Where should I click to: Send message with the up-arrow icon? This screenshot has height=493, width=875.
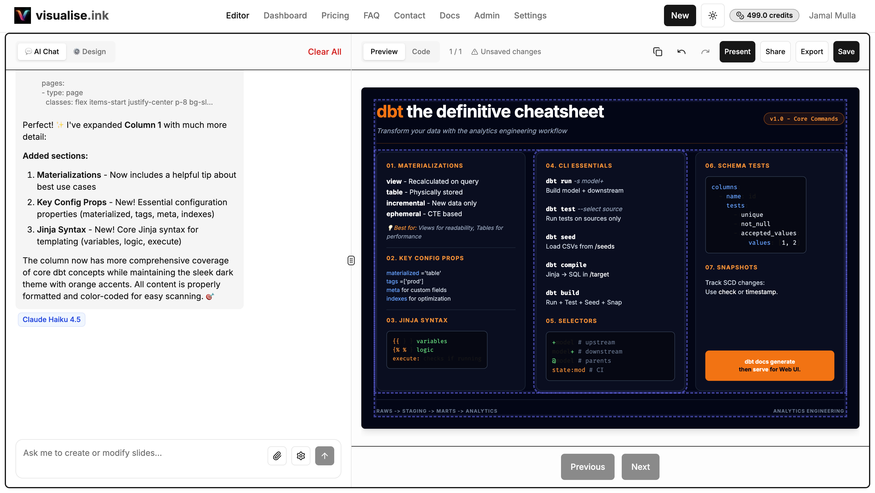[x=324, y=456]
